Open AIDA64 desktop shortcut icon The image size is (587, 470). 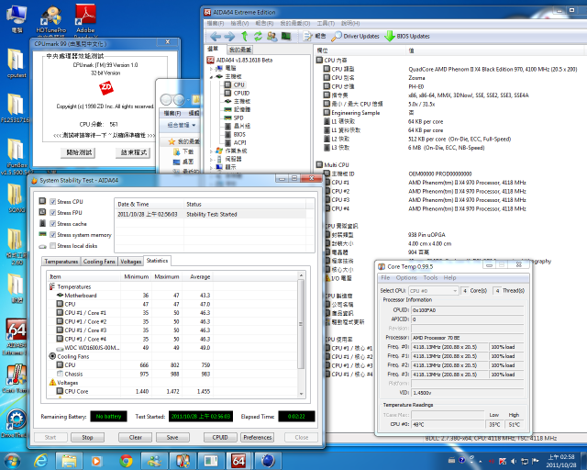coord(16,336)
